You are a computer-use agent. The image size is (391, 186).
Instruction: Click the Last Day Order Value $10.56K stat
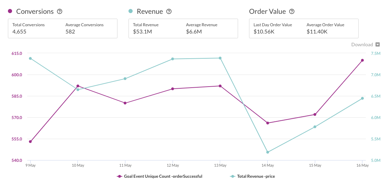click(x=272, y=28)
